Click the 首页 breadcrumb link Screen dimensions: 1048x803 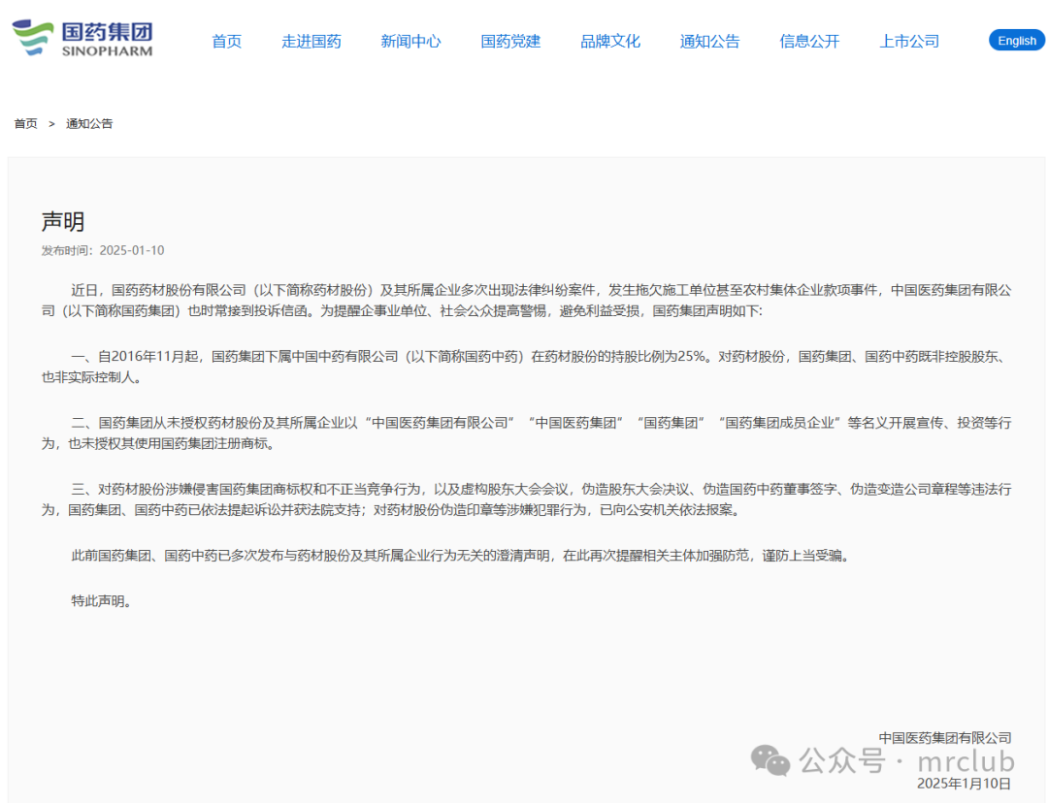point(25,123)
